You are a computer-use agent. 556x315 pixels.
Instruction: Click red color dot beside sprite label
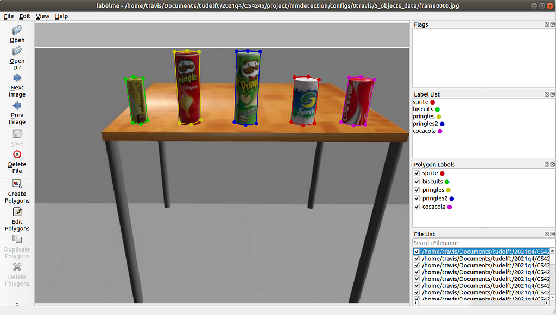point(433,102)
